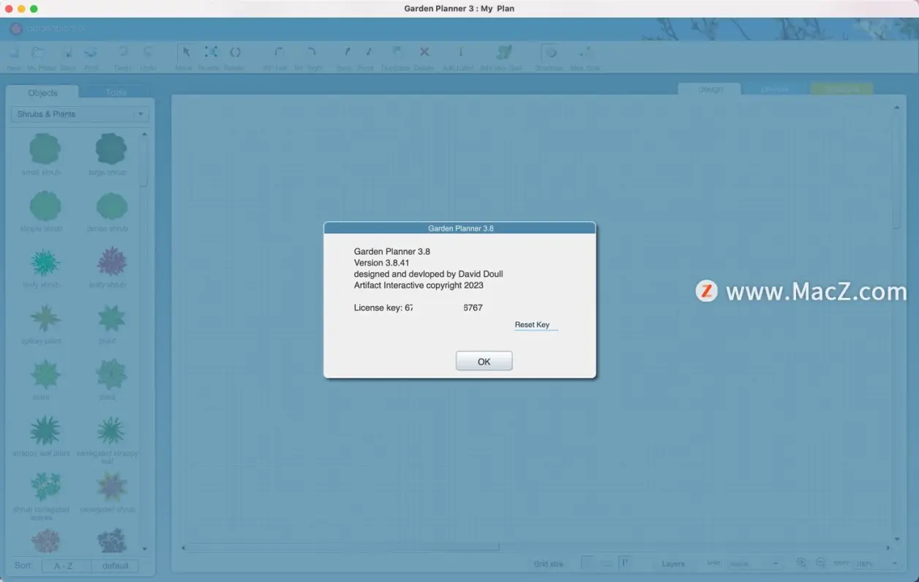
Task: Click the rotate 90° Right icon
Action: (310, 53)
